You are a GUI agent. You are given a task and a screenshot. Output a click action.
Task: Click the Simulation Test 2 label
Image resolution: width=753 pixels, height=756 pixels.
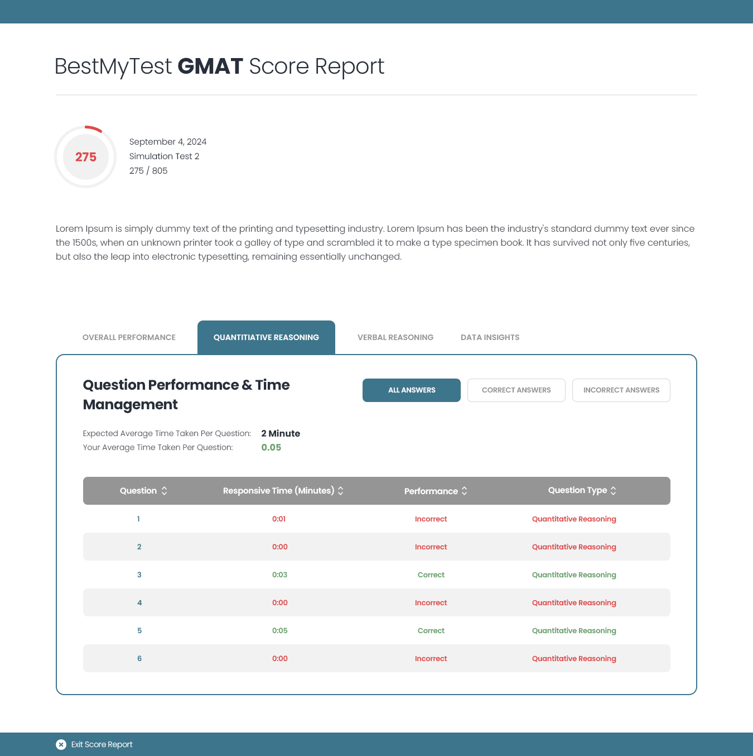coord(164,156)
